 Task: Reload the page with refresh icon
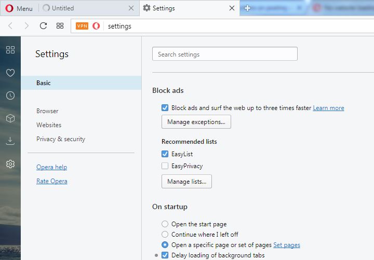pos(43,26)
